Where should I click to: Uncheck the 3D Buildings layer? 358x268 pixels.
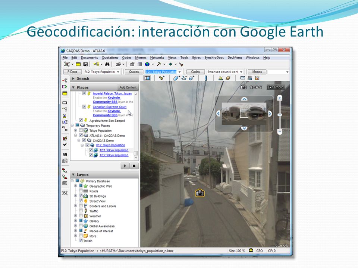click(x=81, y=196)
